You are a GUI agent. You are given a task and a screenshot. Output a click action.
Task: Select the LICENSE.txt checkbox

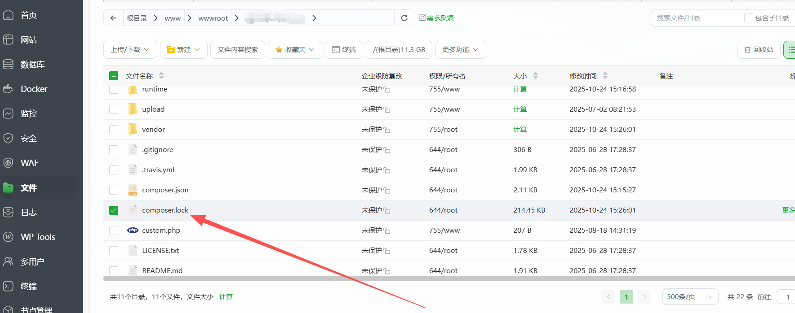point(114,251)
